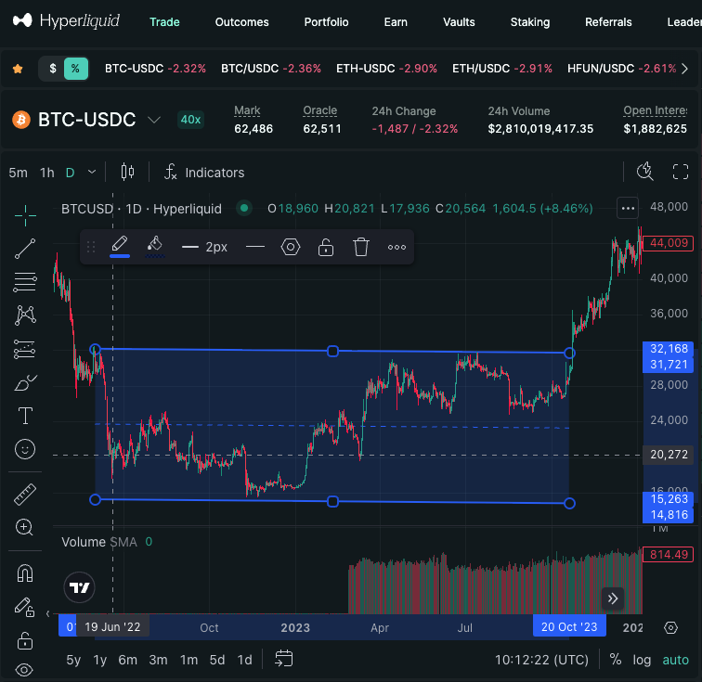The width and height of the screenshot is (702, 682).
Task: Toggle percent scale mode
Action: coord(616,660)
